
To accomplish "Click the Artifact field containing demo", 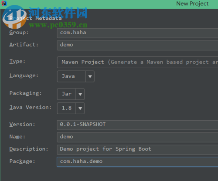I will point(137,45).
